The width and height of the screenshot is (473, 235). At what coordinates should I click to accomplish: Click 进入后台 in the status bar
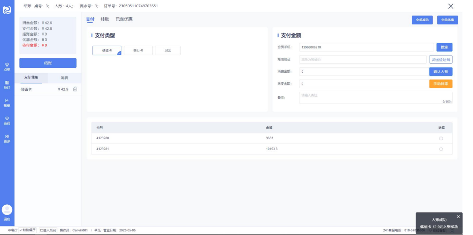[x=48, y=230]
